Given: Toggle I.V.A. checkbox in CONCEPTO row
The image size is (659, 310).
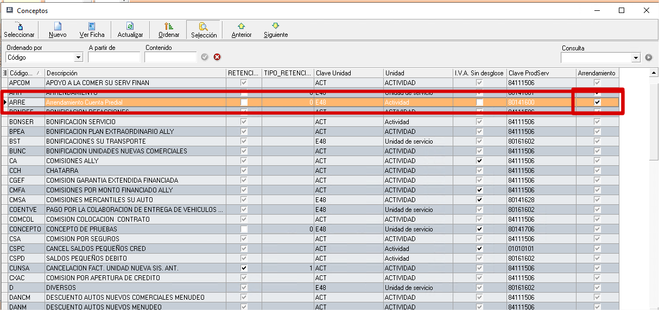Looking at the screenshot, I should click(480, 229).
